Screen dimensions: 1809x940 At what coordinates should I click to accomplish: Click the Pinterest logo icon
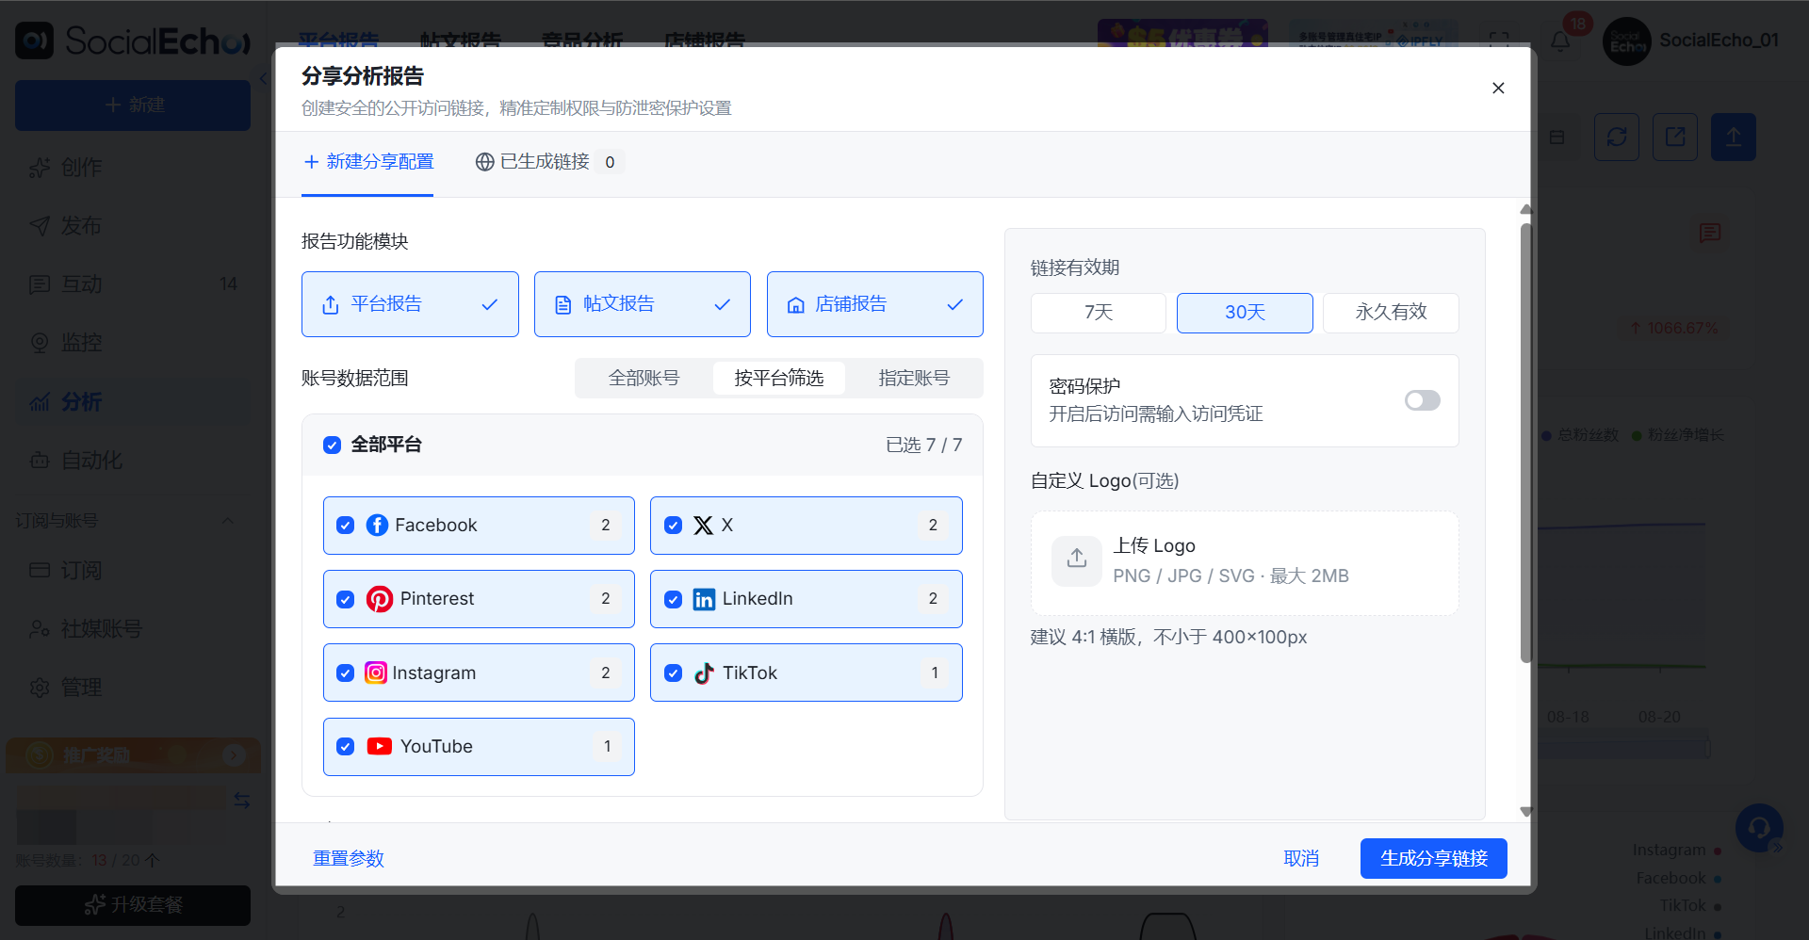(x=380, y=599)
